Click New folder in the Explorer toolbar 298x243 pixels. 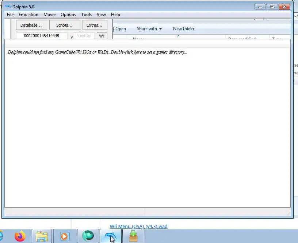click(x=184, y=29)
